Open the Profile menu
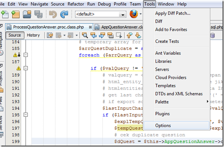Image resolution: width=224 pixels, height=147 pixels. (120, 4)
